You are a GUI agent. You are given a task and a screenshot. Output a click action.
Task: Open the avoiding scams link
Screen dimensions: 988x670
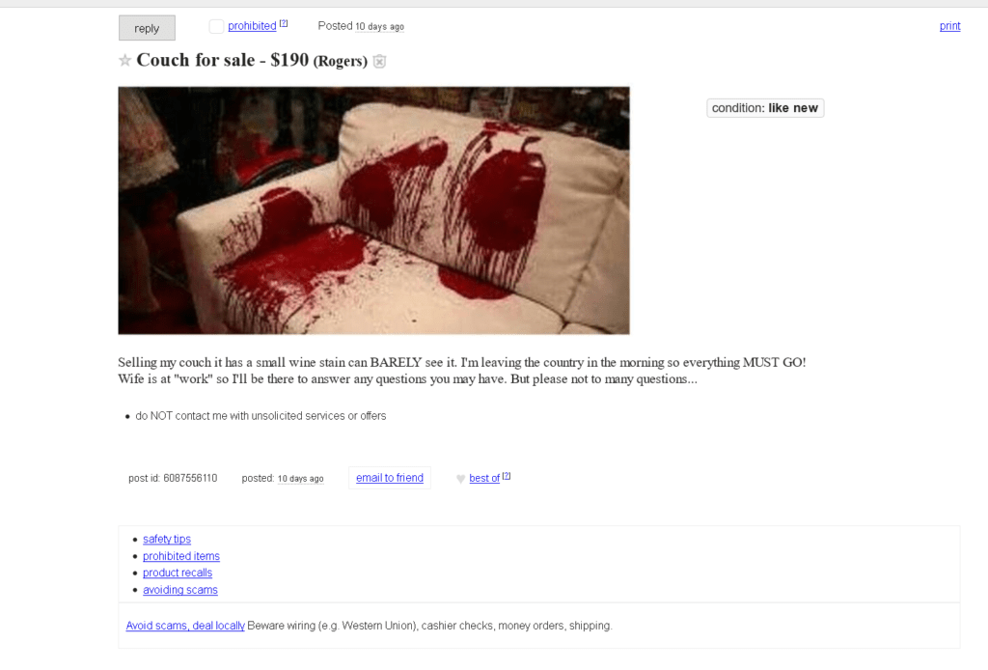coord(180,590)
